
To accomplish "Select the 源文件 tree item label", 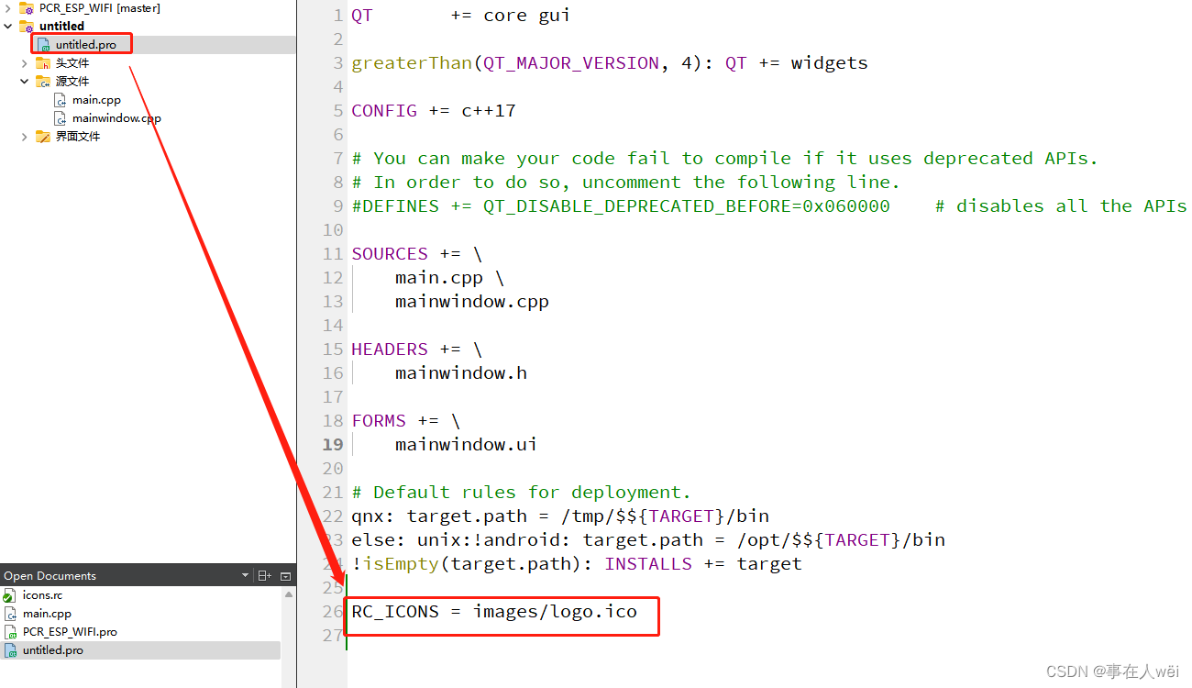I will (x=72, y=82).
